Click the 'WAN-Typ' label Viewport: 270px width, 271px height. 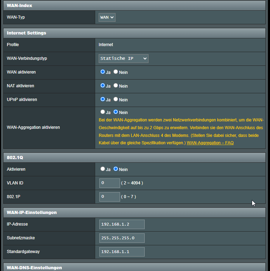coord(16,17)
